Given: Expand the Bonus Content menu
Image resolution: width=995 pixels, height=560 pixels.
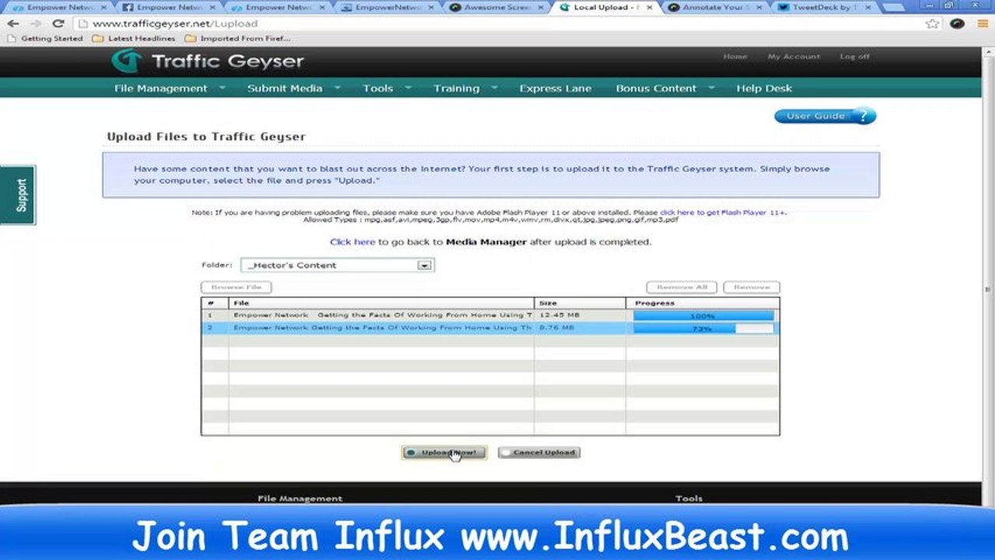Looking at the screenshot, I should coord(665,88).
